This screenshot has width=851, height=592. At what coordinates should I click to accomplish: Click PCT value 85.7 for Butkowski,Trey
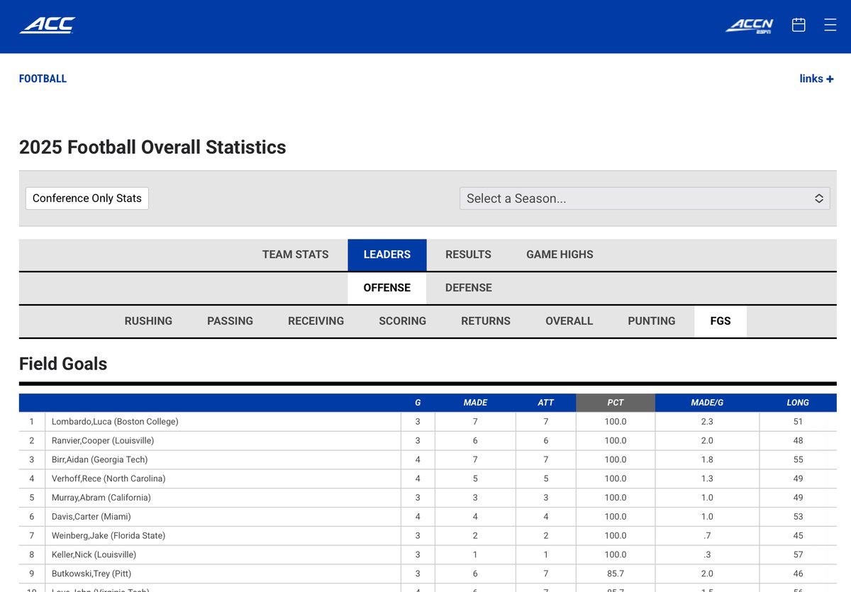tap(616, 574)
